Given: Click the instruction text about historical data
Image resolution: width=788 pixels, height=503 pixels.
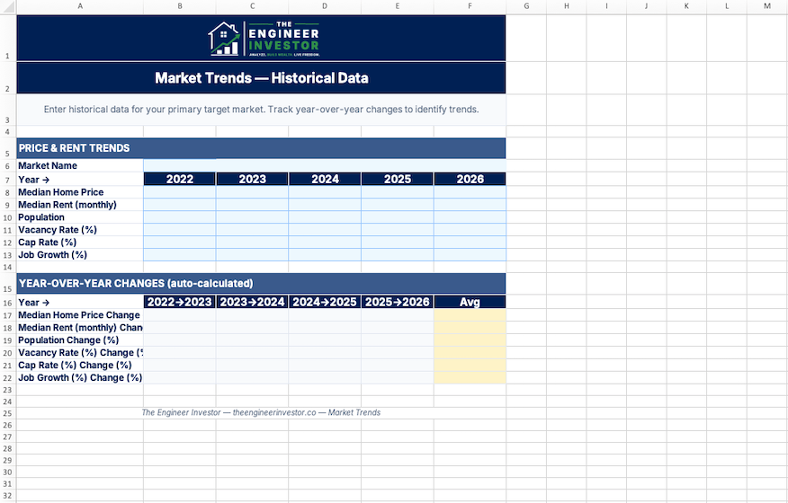Looking at the screenshot, I should click(262, 110).
